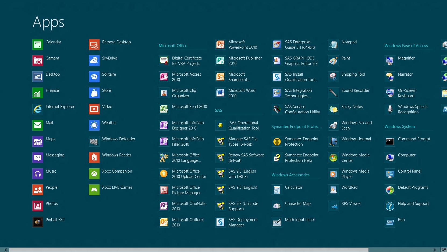This screenshot has height=252, width=447.
Task: Click the Desktop app label
Action: tap(53, 74)
